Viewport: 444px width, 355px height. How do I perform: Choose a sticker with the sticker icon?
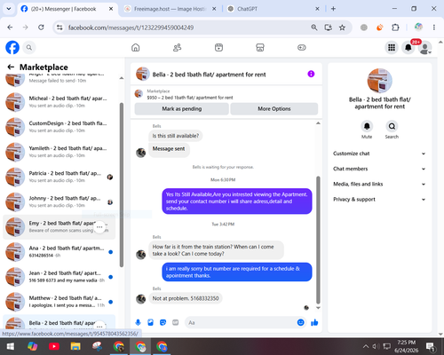point(163,322)
